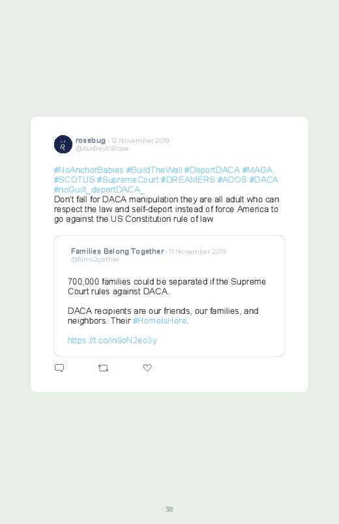The width and height of the screenshot is (339, 524).
Task: Open the @Audrey10Rose handle
Action: click(102, 149)
